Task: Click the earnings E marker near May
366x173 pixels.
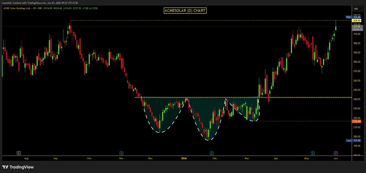Action: pyautogui.click(x=313, y=153)
